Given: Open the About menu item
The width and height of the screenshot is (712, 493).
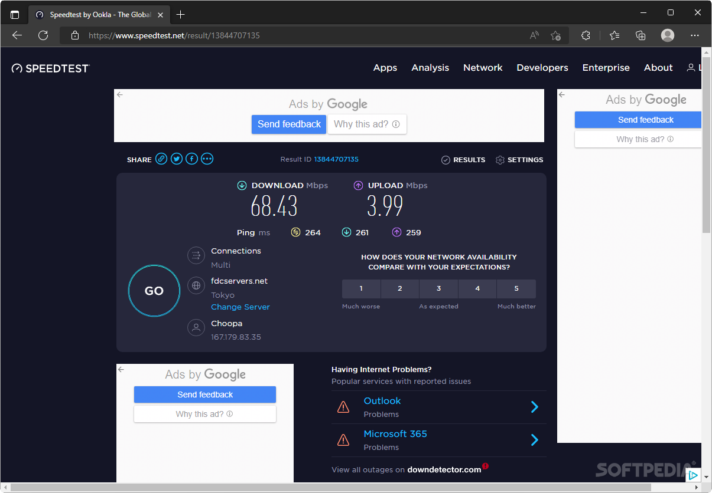Looking at the screenshot, I should pos(658,68).
